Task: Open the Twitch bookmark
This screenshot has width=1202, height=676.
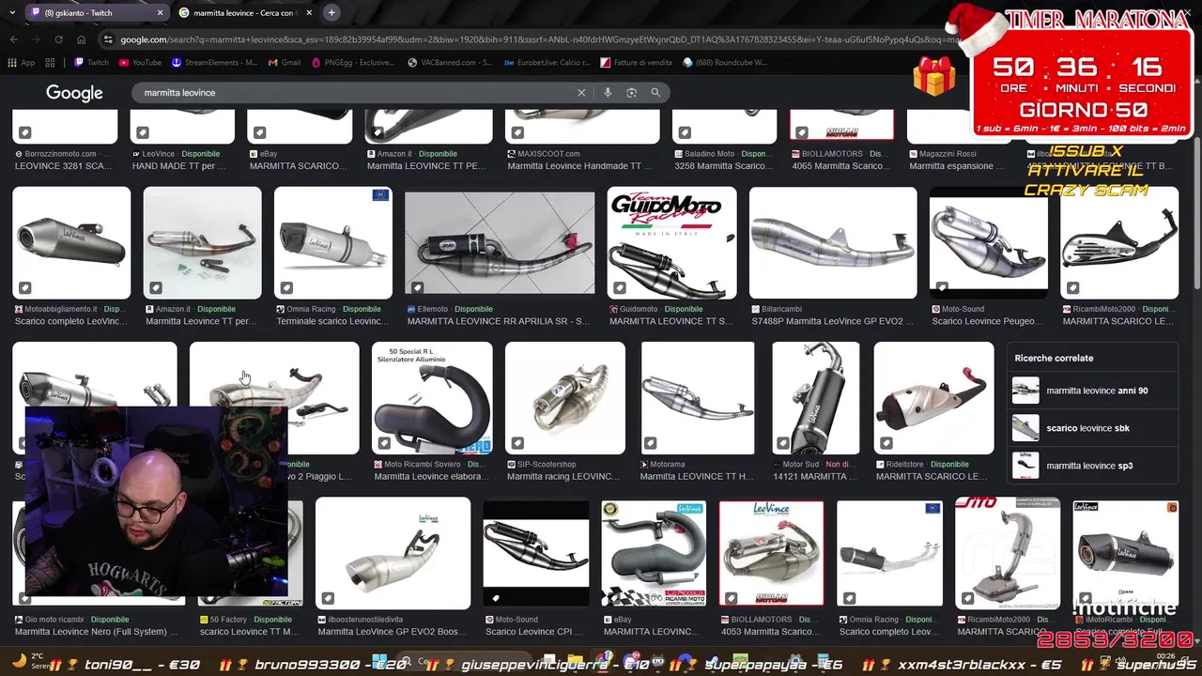Action: [92, 63]
